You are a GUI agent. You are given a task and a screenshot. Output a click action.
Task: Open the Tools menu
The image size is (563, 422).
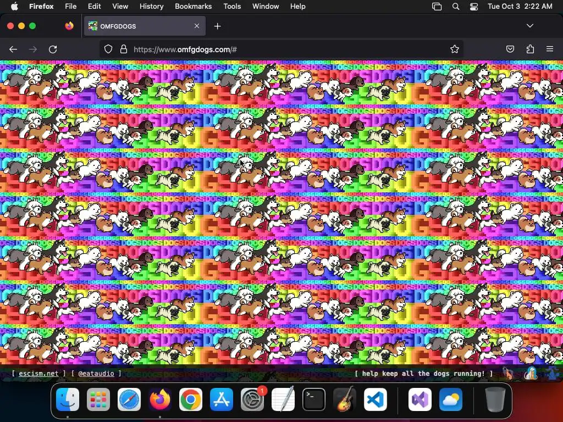point(232,7)
